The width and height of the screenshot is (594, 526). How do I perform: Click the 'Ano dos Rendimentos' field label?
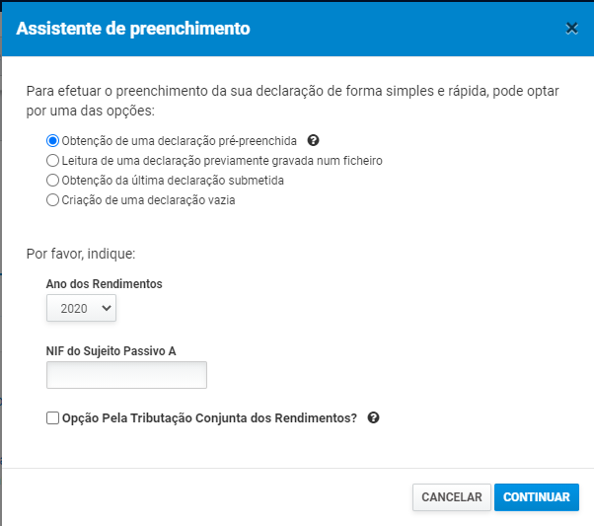click(105, 284)
